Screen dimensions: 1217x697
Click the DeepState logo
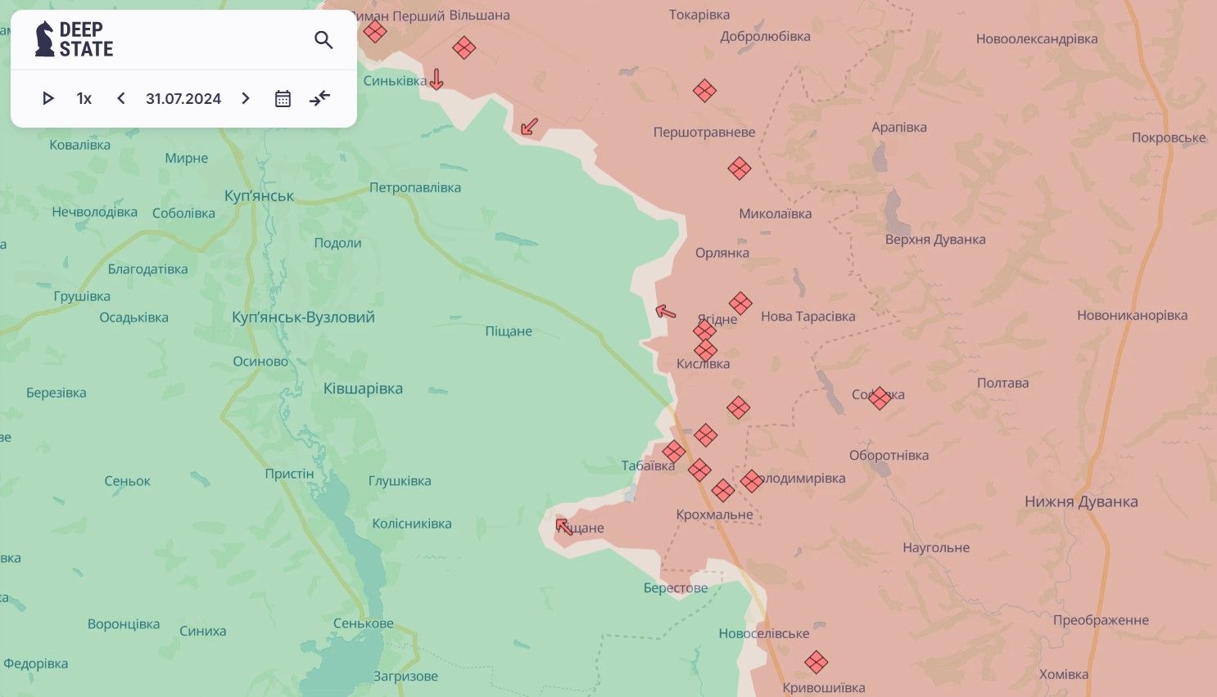pyautogui.click(x=75, y=39)
